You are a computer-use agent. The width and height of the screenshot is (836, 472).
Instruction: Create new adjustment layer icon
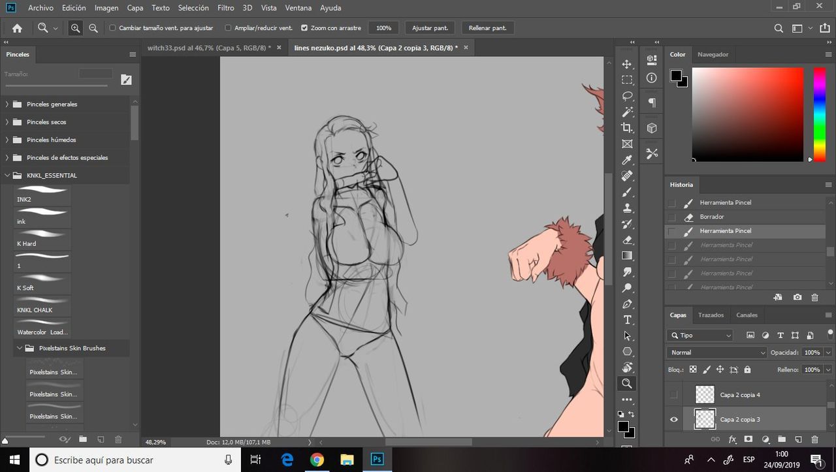(x=765, y=439)
